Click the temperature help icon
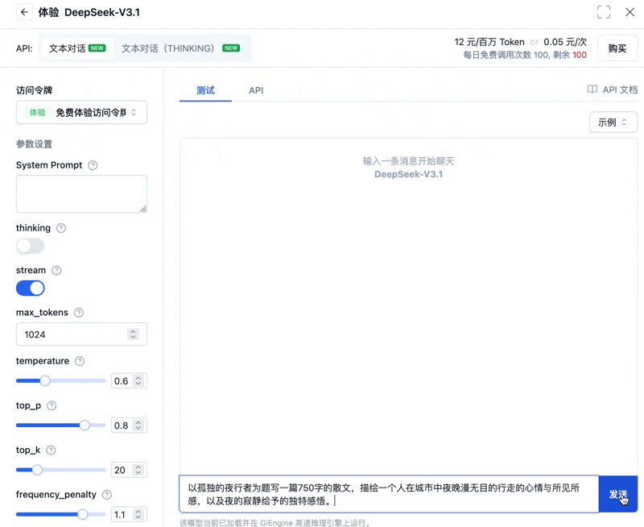This screenshot has width=644, height=527. point(80,361)
